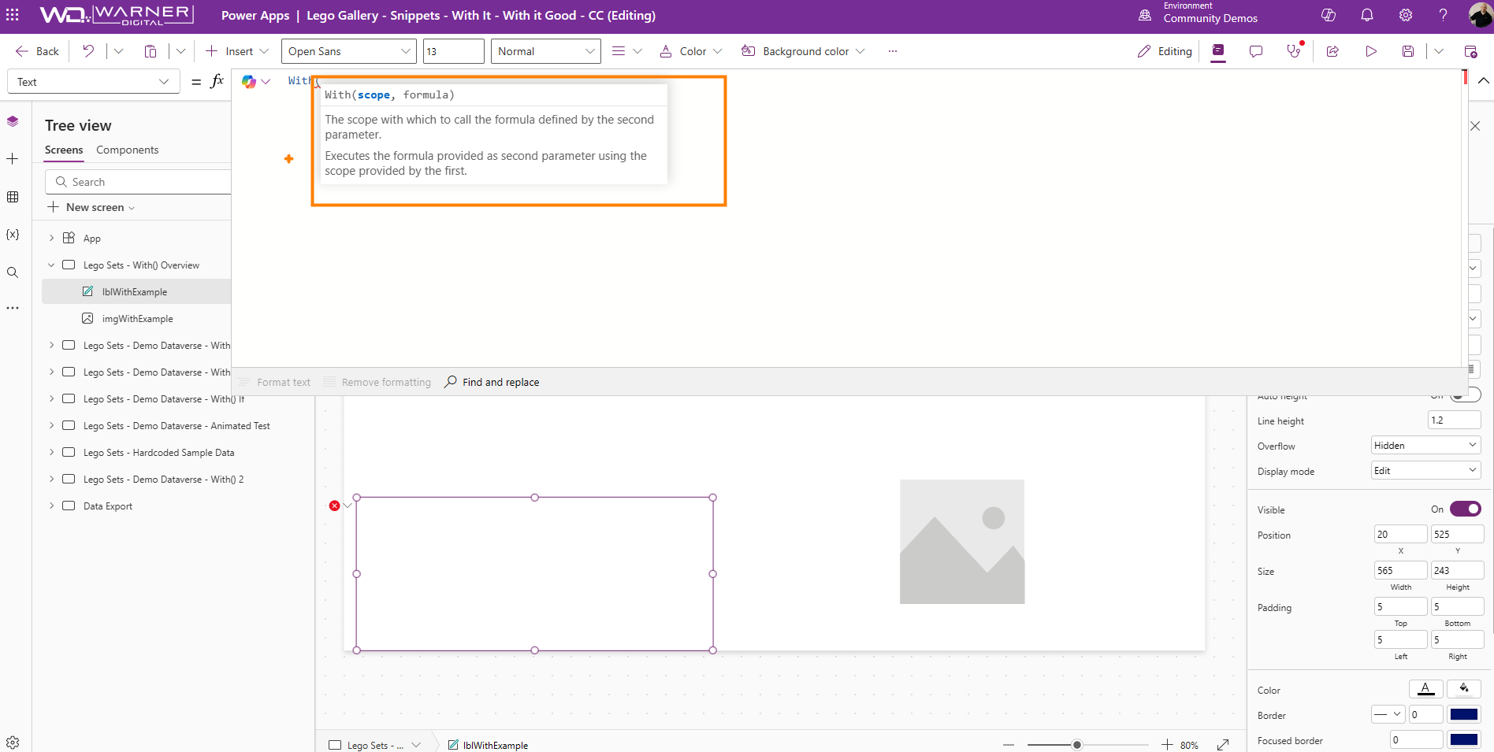Open the Help question mark icon
The width and height of the screenshot is (1494, 752).
[x=1443, y=15]
